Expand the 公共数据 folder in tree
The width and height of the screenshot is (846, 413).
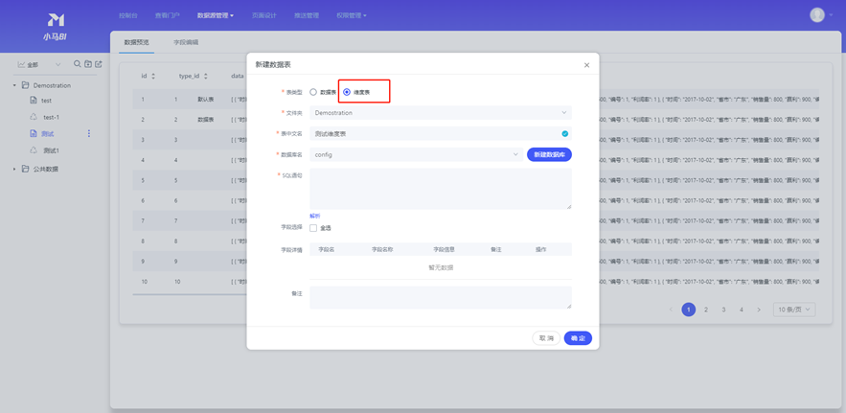pos(14,170)
